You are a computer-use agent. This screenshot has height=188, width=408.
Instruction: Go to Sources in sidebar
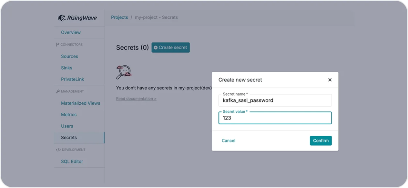pos(70,56)
